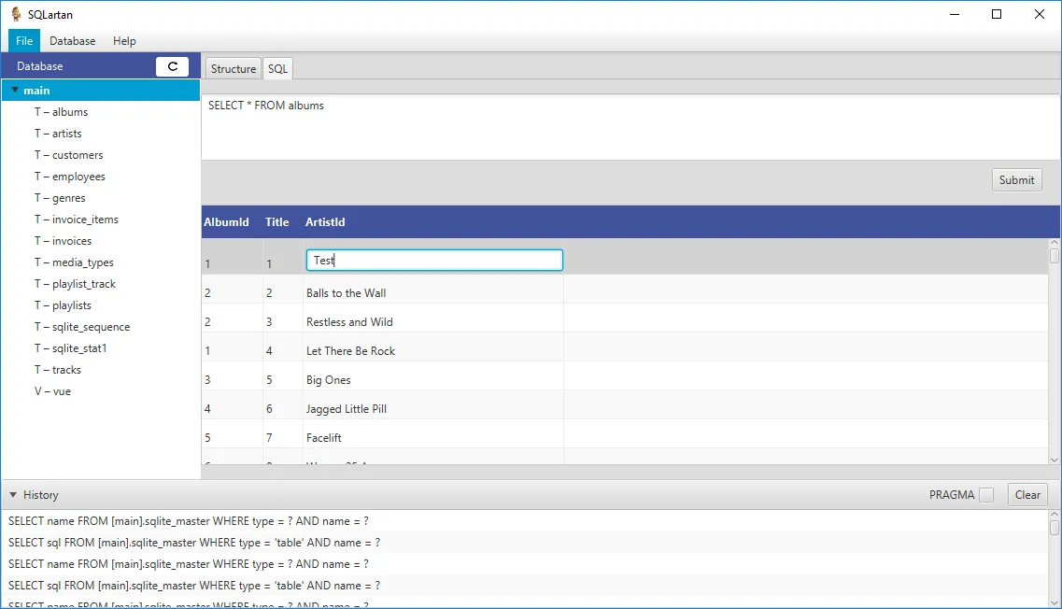1062x609 pixels.
Task: Click the results table vertical scrollbar thumb
Action: point(1054,256)
